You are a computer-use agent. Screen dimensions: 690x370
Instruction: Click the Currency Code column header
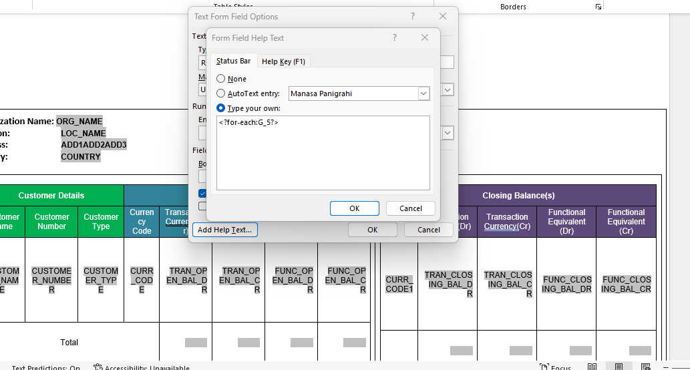coord(142,222)
